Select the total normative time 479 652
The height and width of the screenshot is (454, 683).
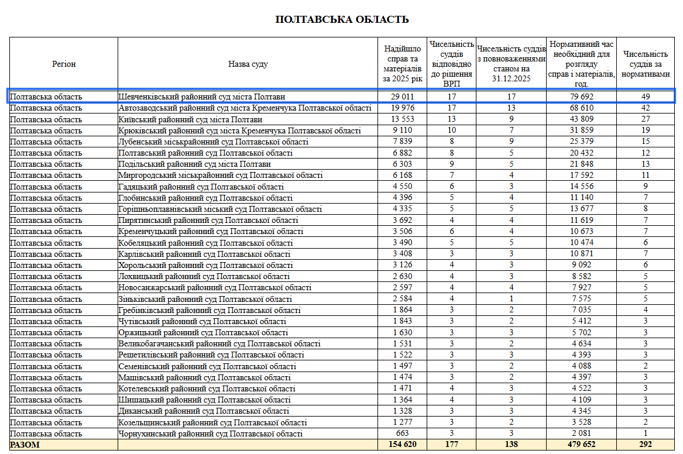tap(581, 445)
